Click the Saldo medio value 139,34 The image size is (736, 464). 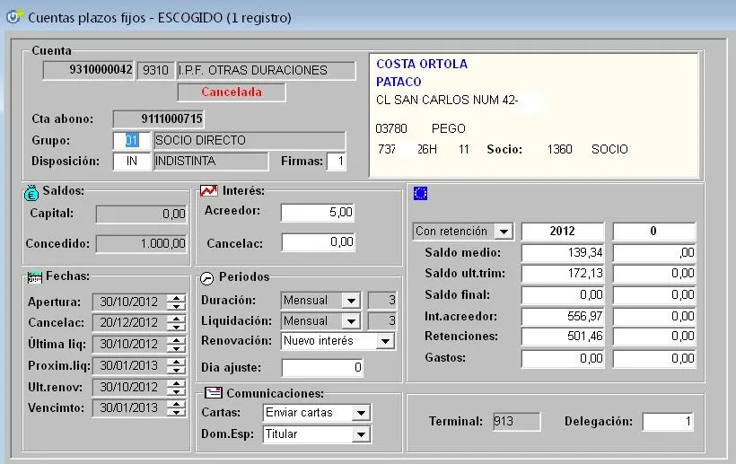pos(563,252)
